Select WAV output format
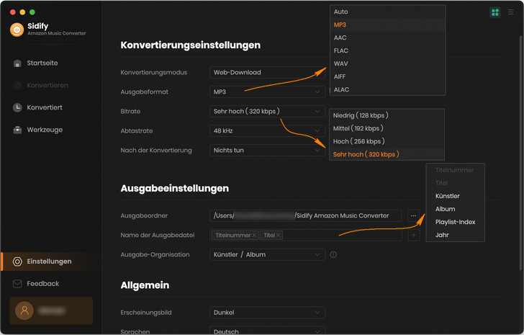The height and width of the screenshot is (335, 524). coord(387,64)
